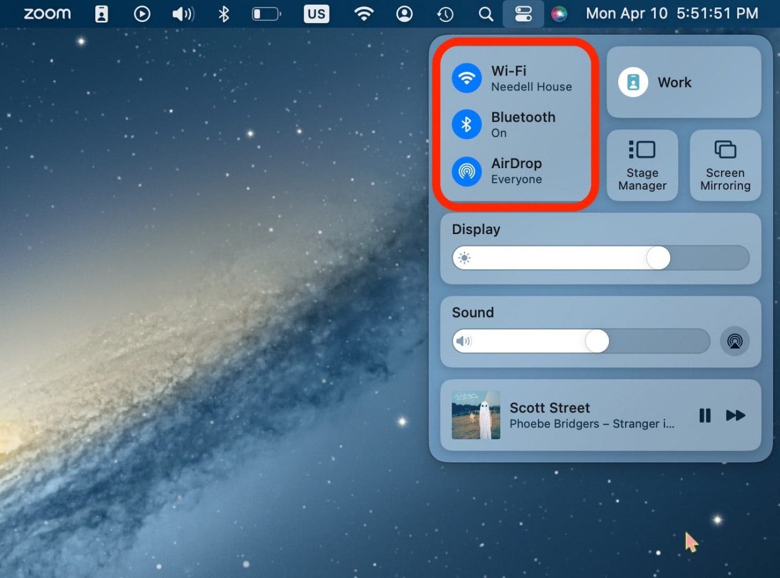This screenshot has height=578, width=780.
Task: Toggle the Work focus icon
Action: [x=633, y=82]
